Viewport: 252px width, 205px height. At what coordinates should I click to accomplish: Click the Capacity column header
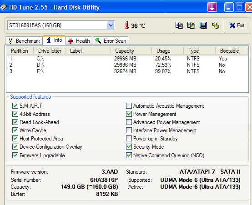click(131, 51)
